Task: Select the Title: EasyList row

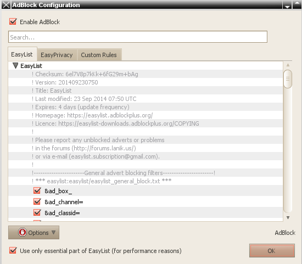Action: 146,91
